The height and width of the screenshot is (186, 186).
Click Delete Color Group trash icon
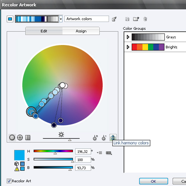(x=145, y=19)
